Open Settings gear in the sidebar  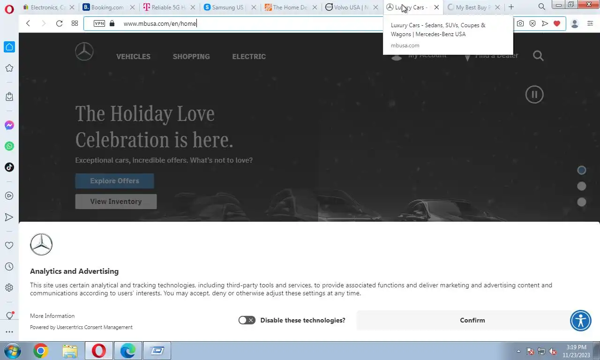[9, 288]
